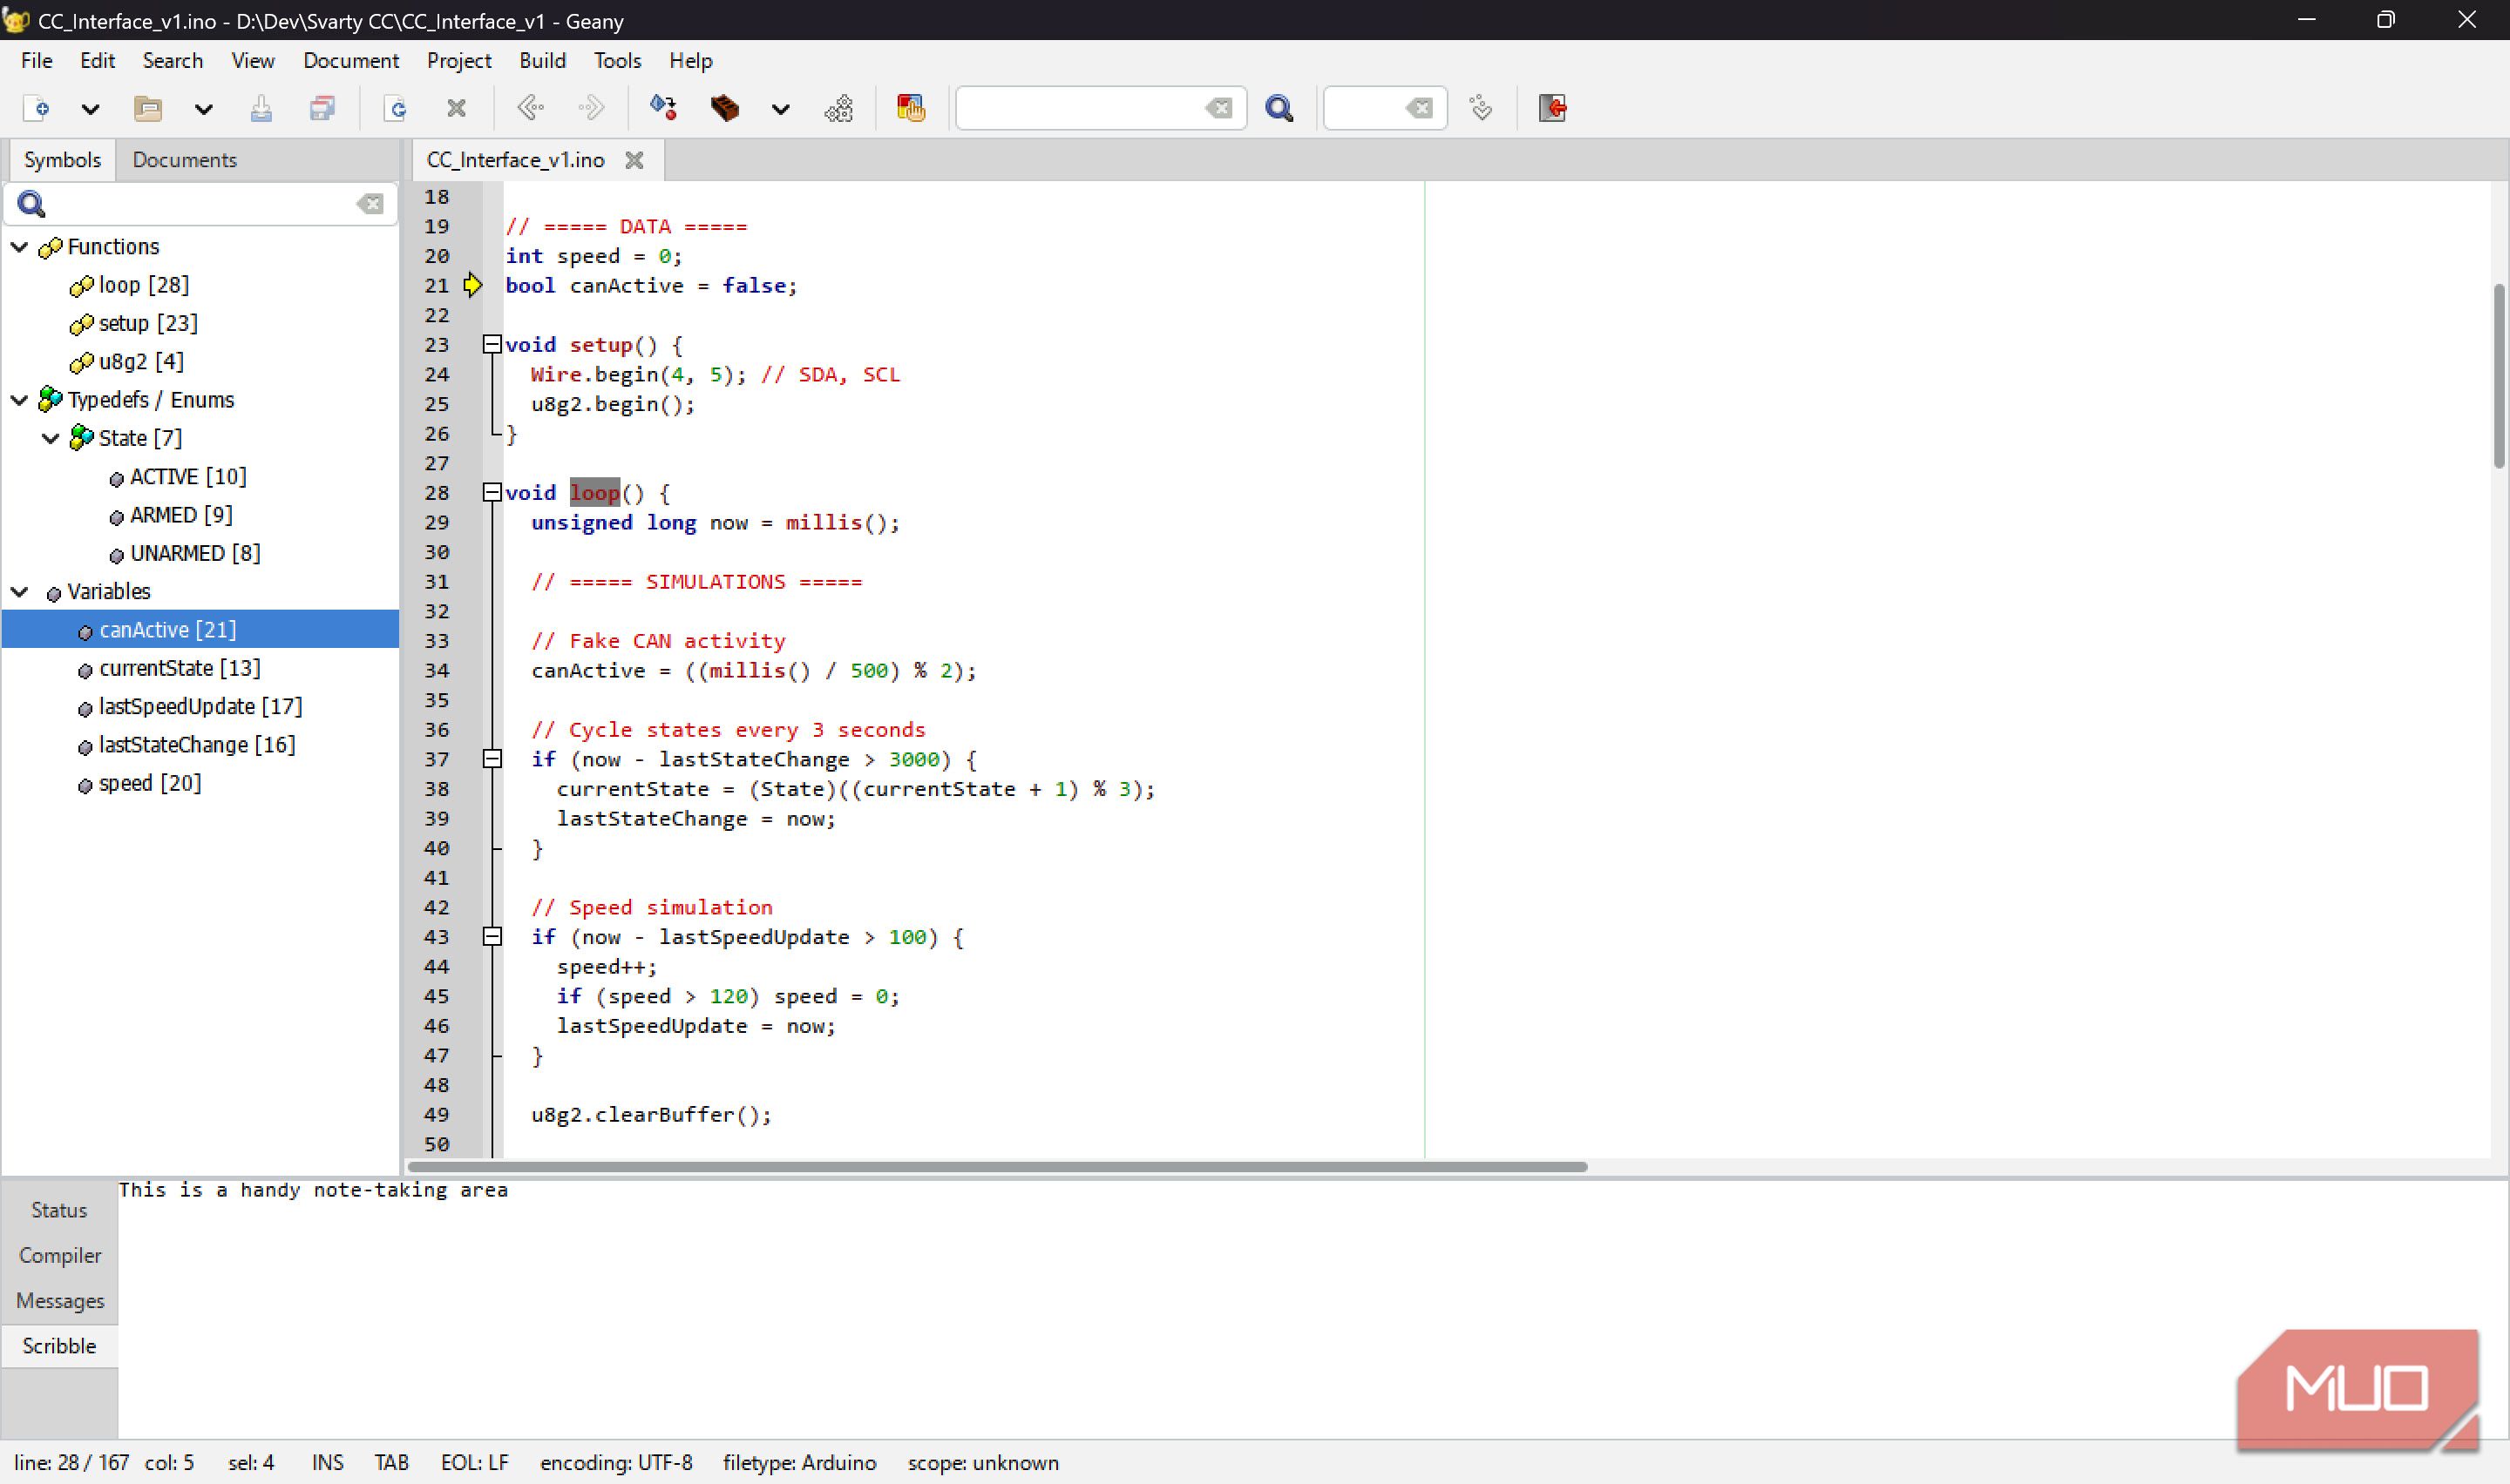Select canActive [21] variable

(x=200, y=630)
